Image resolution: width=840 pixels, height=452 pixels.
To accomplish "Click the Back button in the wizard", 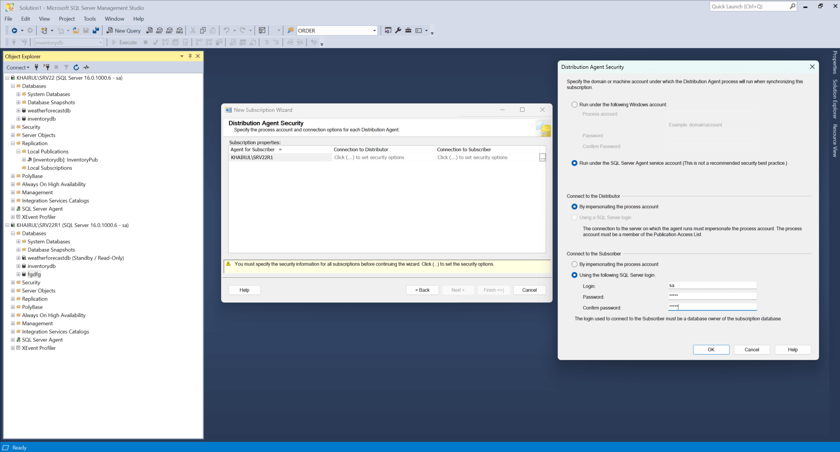I will click(x=422, y=290).
